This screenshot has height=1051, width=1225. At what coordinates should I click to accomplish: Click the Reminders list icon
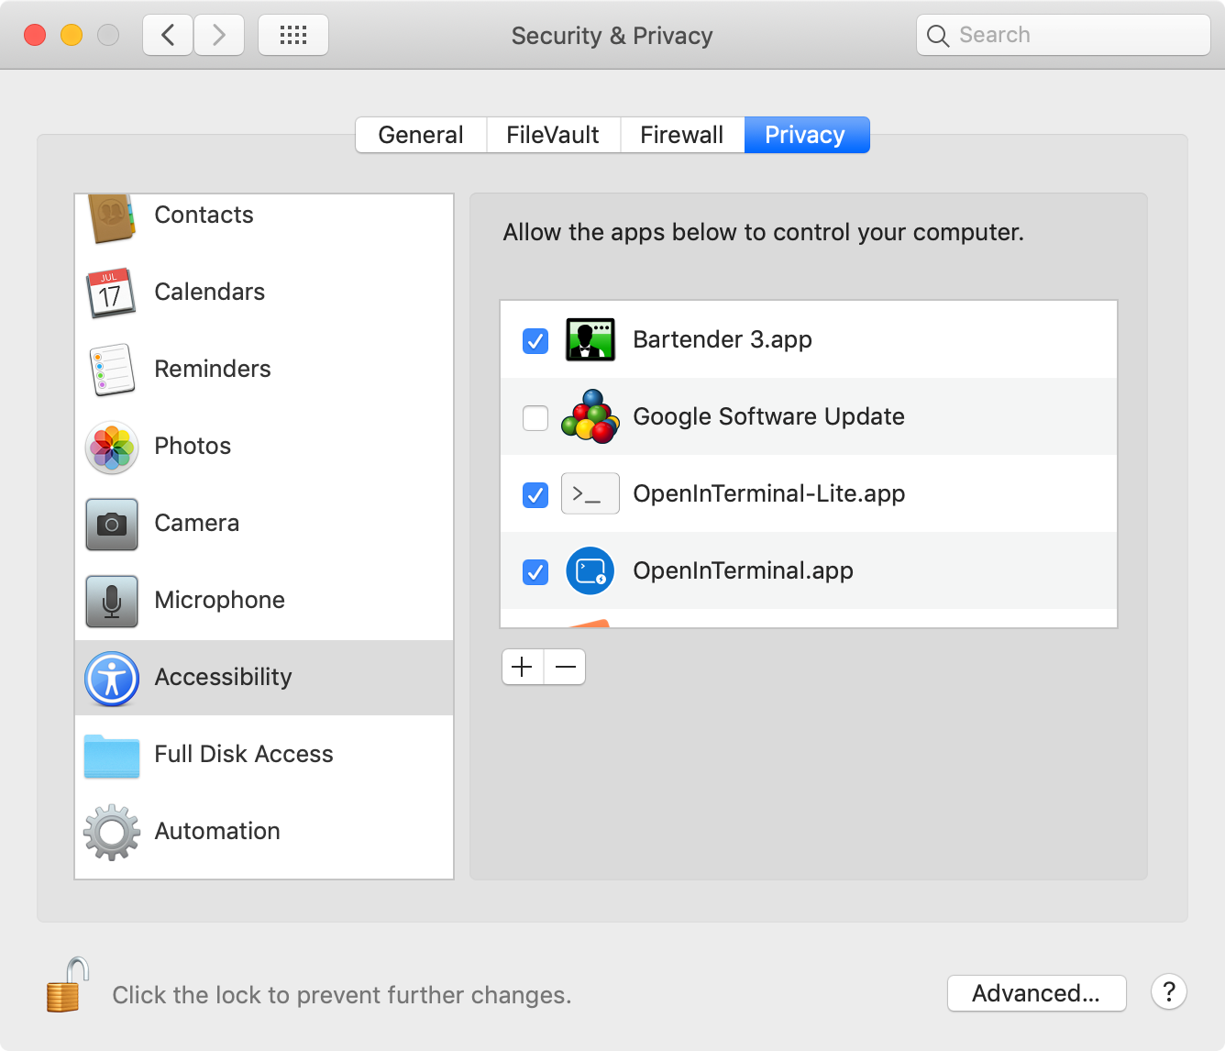(x=110, y=370)
